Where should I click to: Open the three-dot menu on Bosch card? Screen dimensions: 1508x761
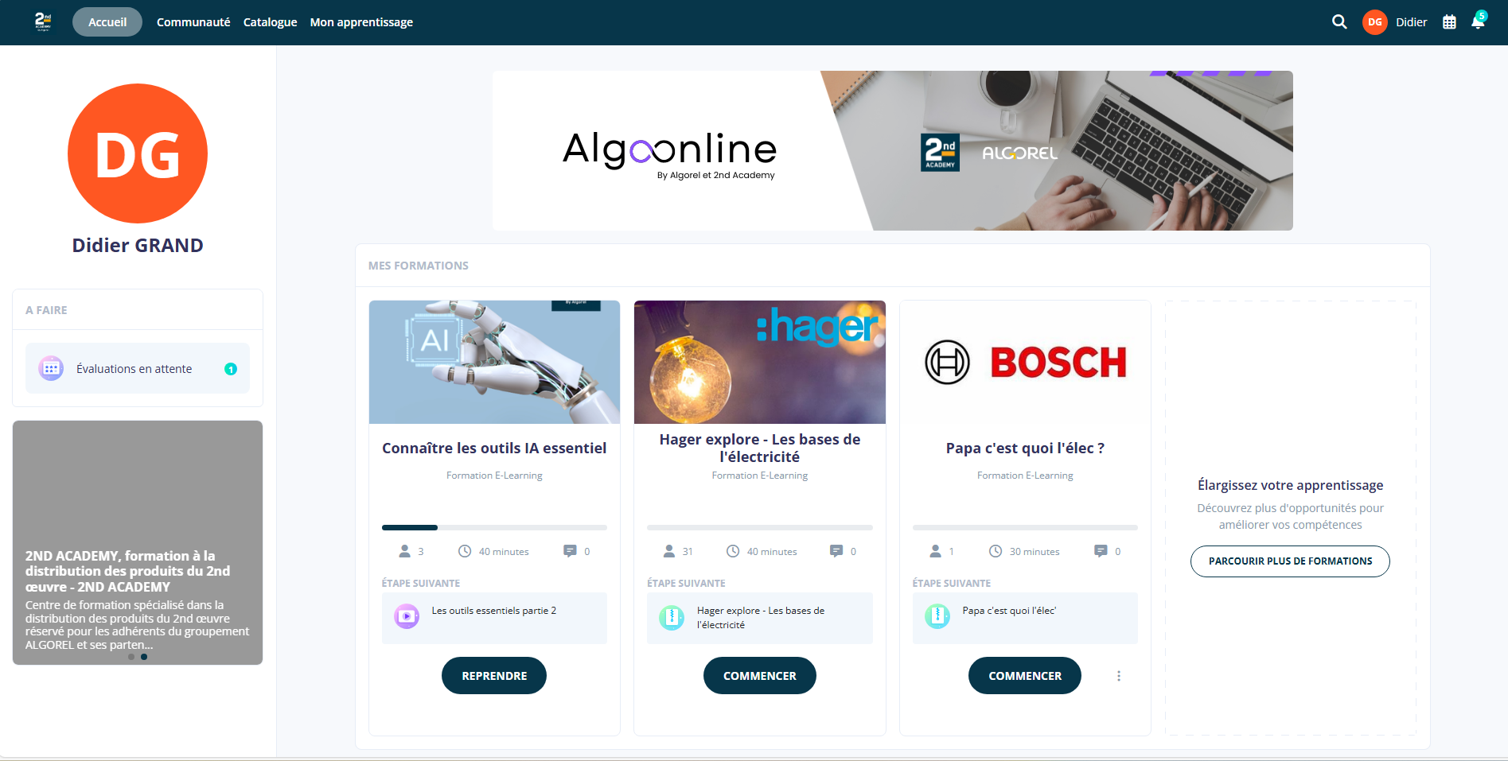[1118, 676]
